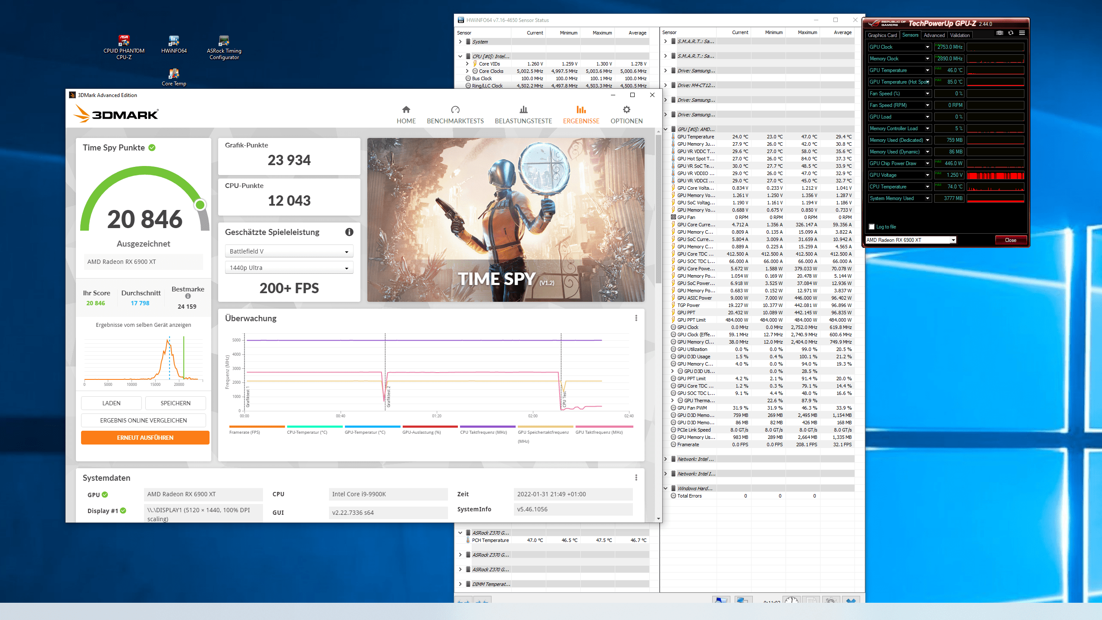The width and height of the screenshot is (1102, 620).
Task: Click GPU-Temperatur blue legend swatch
Action: [373, 426]
